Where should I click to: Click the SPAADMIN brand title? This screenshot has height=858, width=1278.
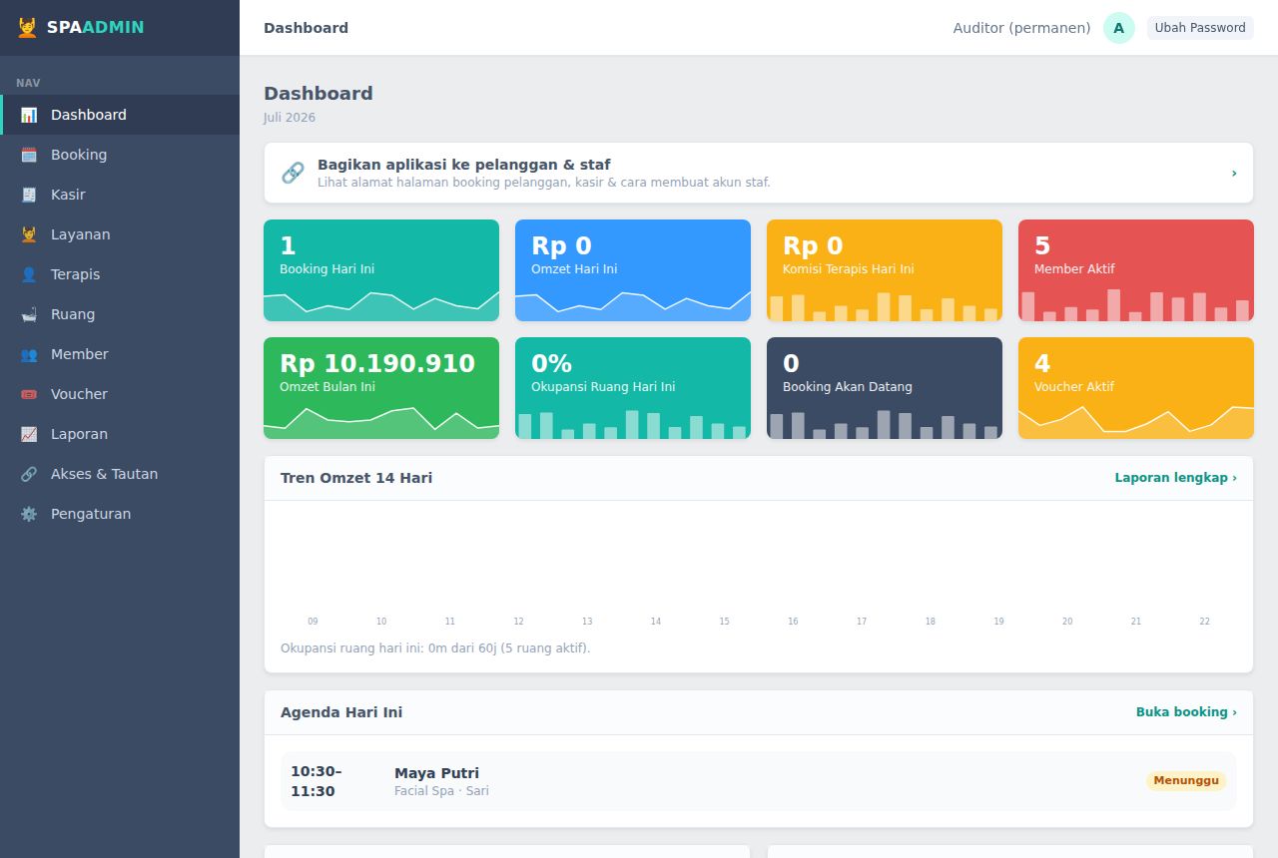95,28
